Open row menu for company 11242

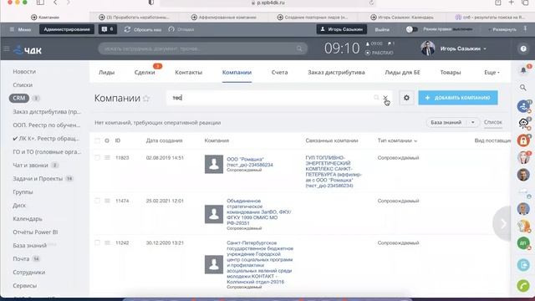107,242
